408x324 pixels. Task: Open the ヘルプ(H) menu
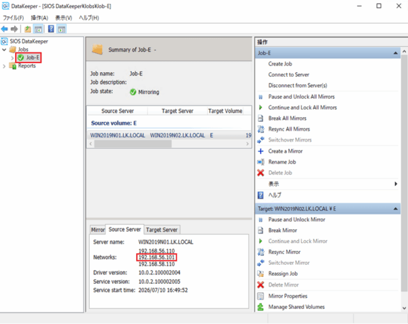[89, 18]
